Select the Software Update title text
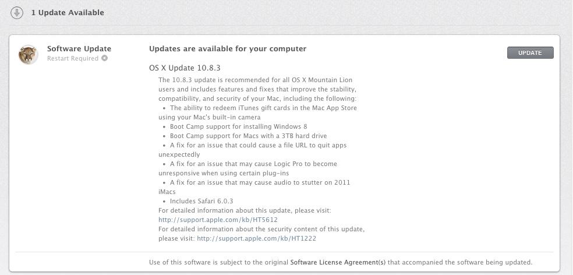 79,48
